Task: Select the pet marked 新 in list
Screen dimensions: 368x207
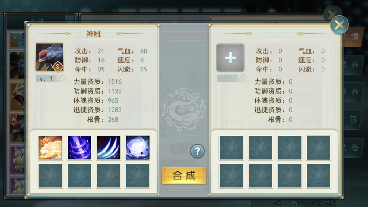Action: pos(17,128)
